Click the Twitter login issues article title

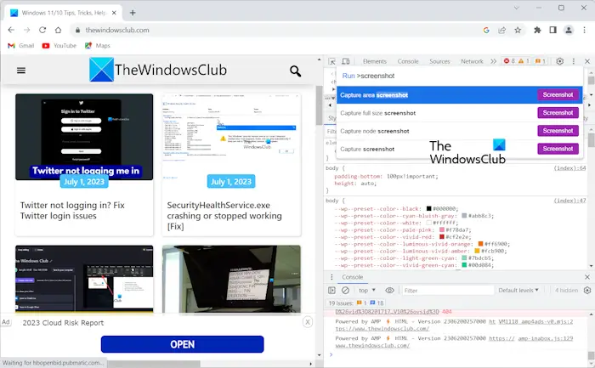[x=72, y=211]
